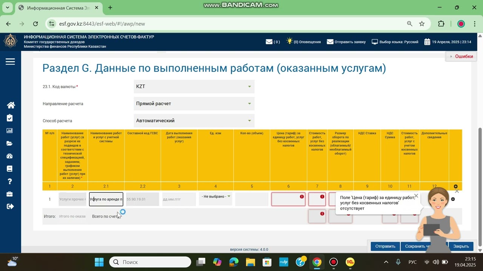Close the validation tooltip popup

(x=416, y=196)
